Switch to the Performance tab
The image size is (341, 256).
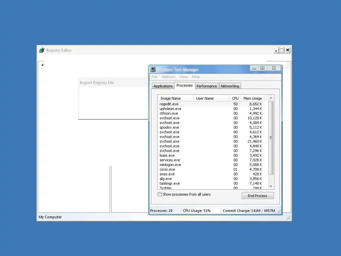point(206,86)
